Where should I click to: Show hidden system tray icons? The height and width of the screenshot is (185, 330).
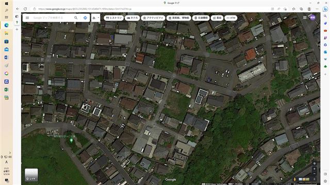tap(10, 153)
